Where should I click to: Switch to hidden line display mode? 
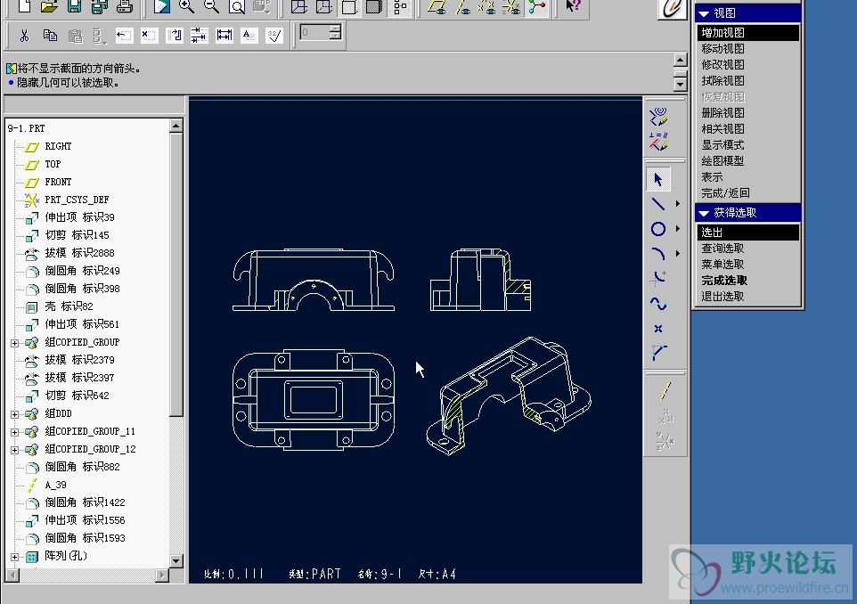click(x=324, y=6)
